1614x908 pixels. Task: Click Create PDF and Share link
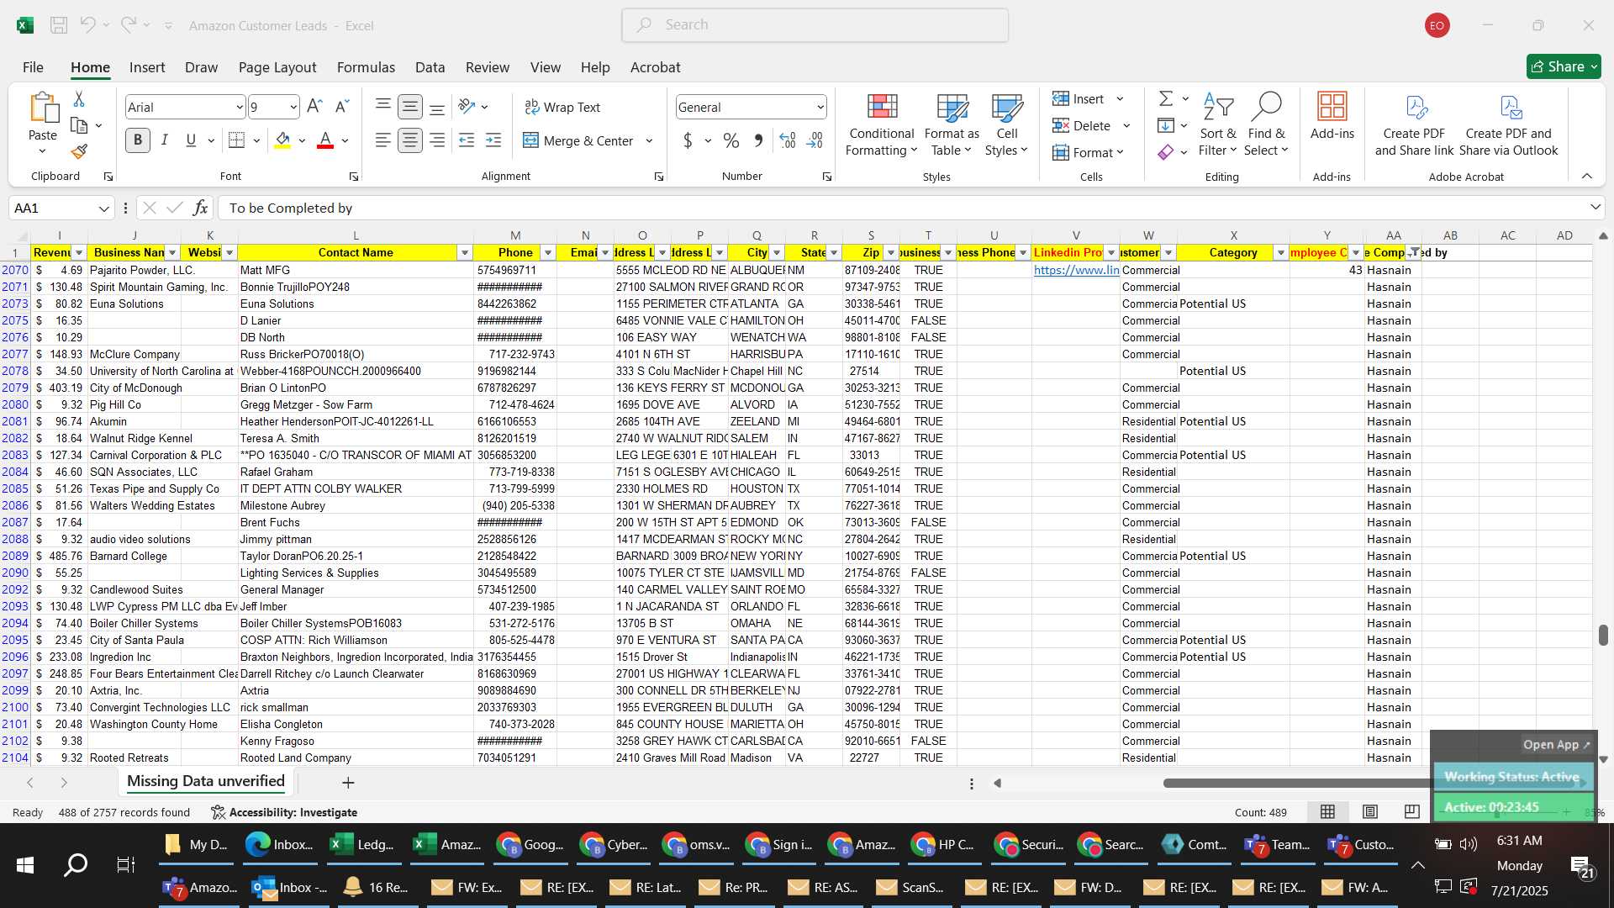(1414, 124)
